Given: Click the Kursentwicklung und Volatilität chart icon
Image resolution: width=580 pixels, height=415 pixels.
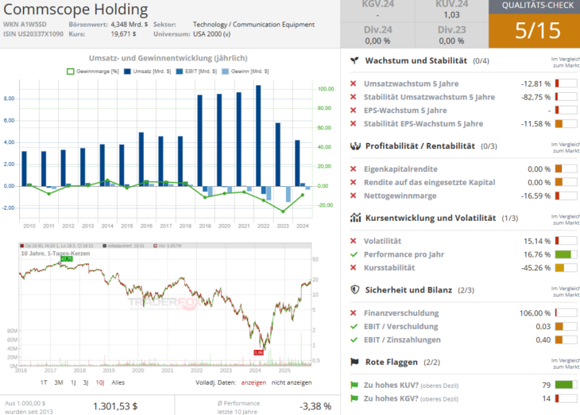Looking at the screenshot, I should 355,218.
